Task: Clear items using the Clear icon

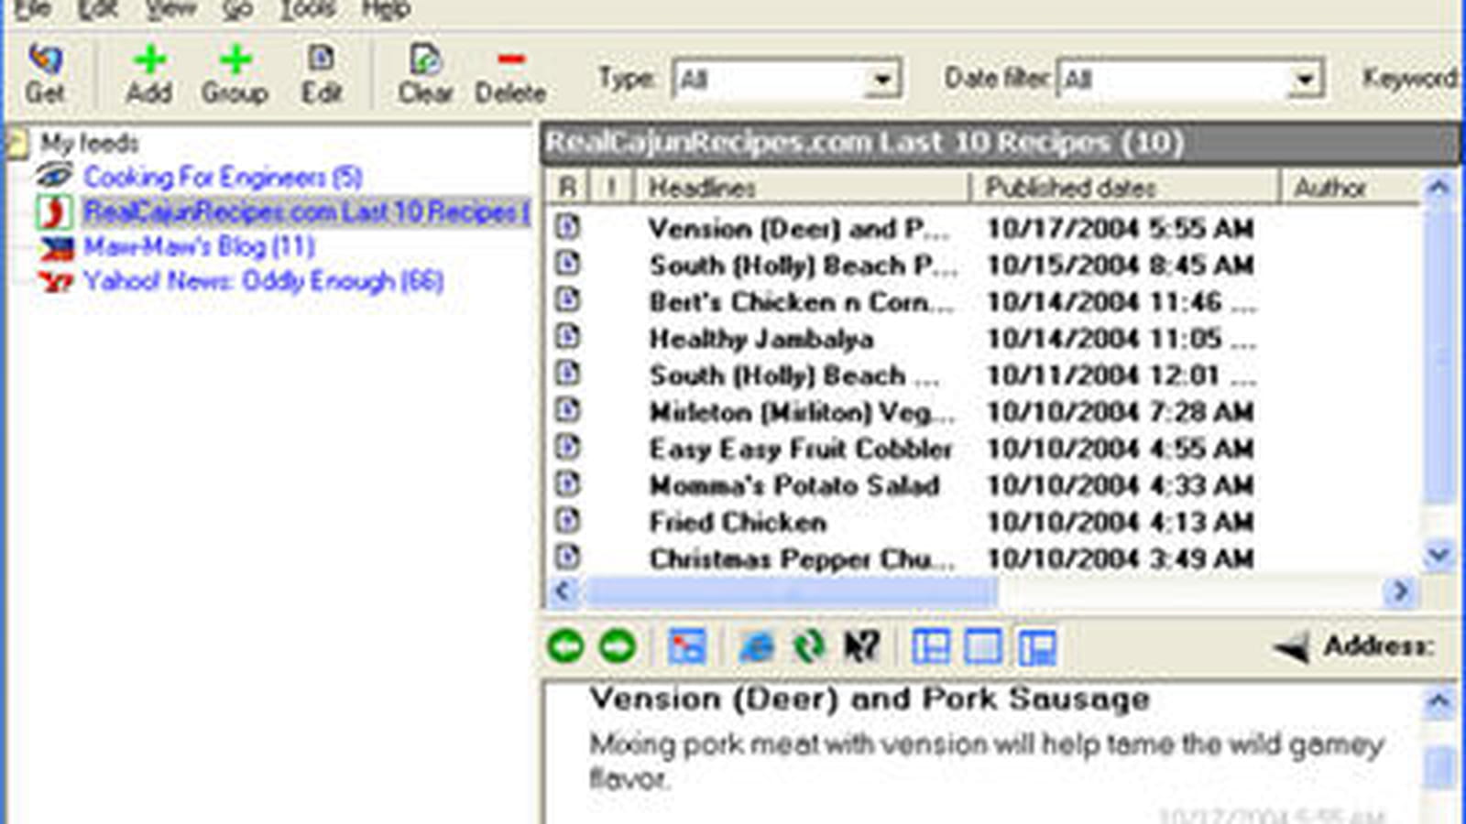Action: point(425,73)
